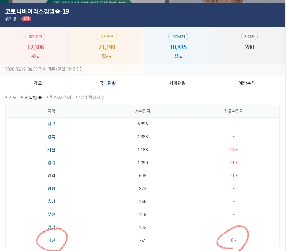The image size is (286, 251).
Task: Open the circled 대전 region link
Action: pos(51,240)
